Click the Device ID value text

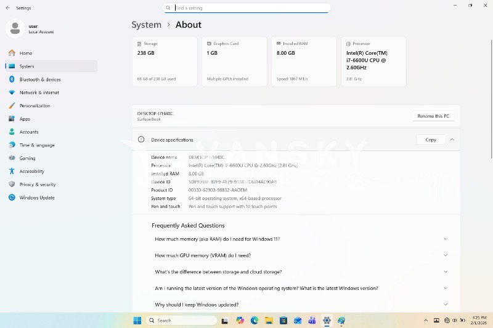coord(232,182)
